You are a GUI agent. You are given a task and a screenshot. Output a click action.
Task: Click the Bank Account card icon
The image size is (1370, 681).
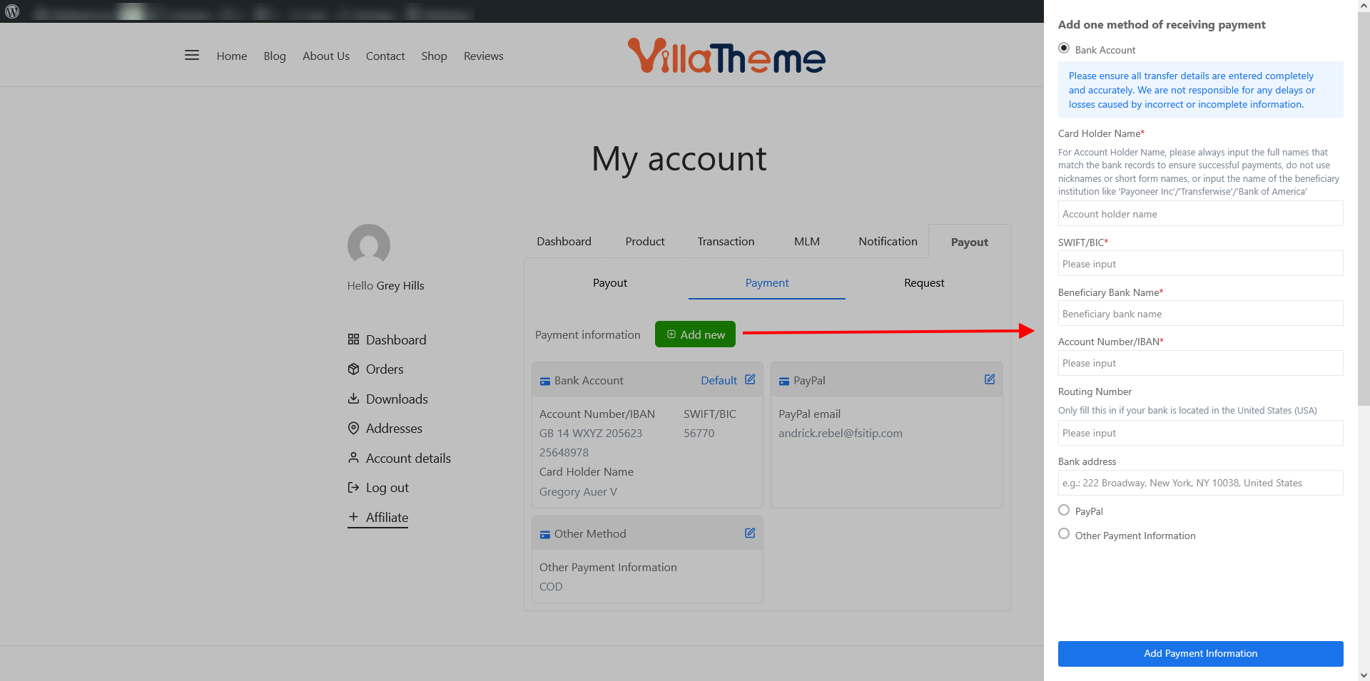[545, 381]
